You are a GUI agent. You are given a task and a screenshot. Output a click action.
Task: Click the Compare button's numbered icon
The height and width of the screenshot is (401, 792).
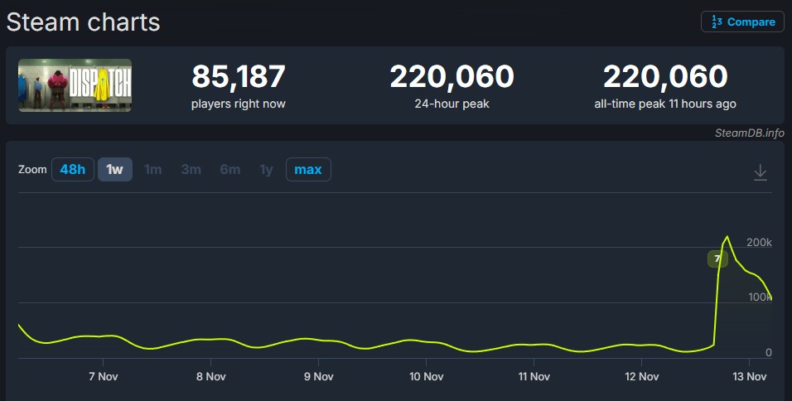point(717,22)
